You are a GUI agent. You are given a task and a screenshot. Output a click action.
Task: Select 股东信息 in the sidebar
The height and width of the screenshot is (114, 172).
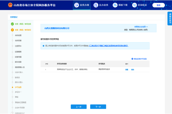(x=18, y=62)
